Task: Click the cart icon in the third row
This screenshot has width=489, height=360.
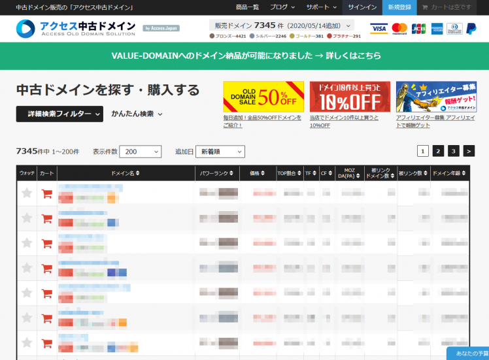Action: pos(46,243)
